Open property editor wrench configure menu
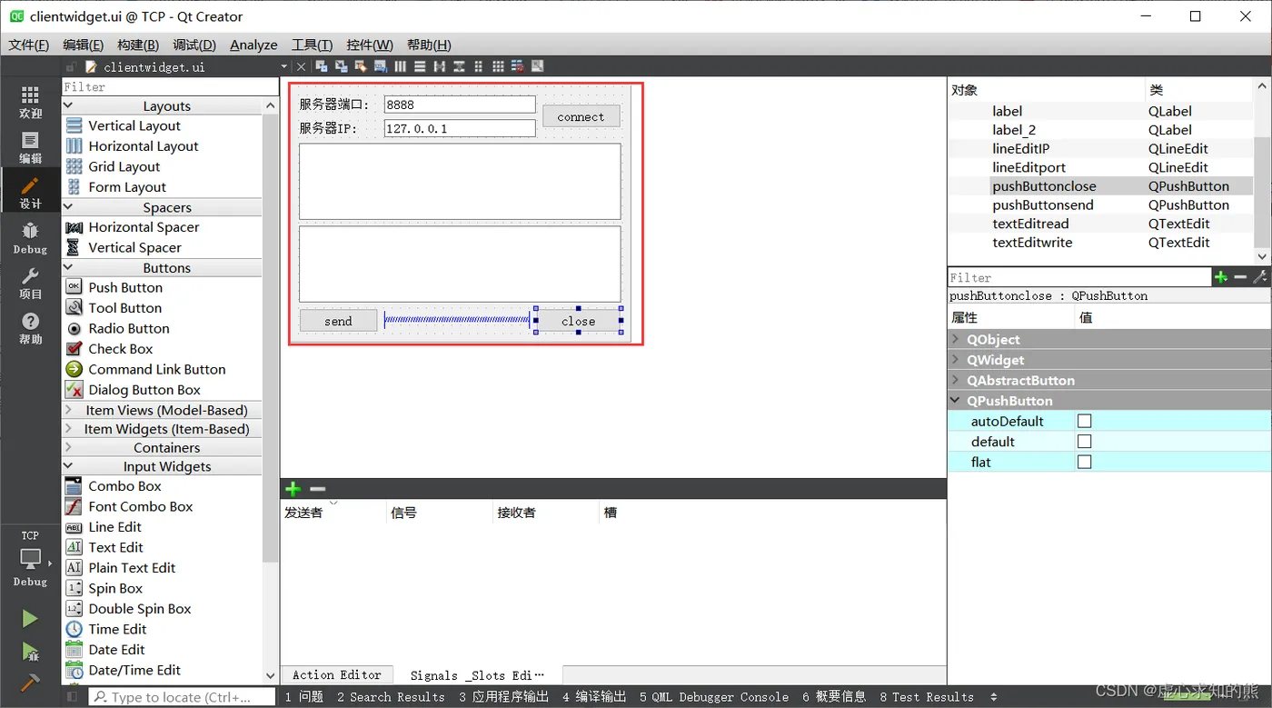1272x708 pixels. click(1260, 277)
